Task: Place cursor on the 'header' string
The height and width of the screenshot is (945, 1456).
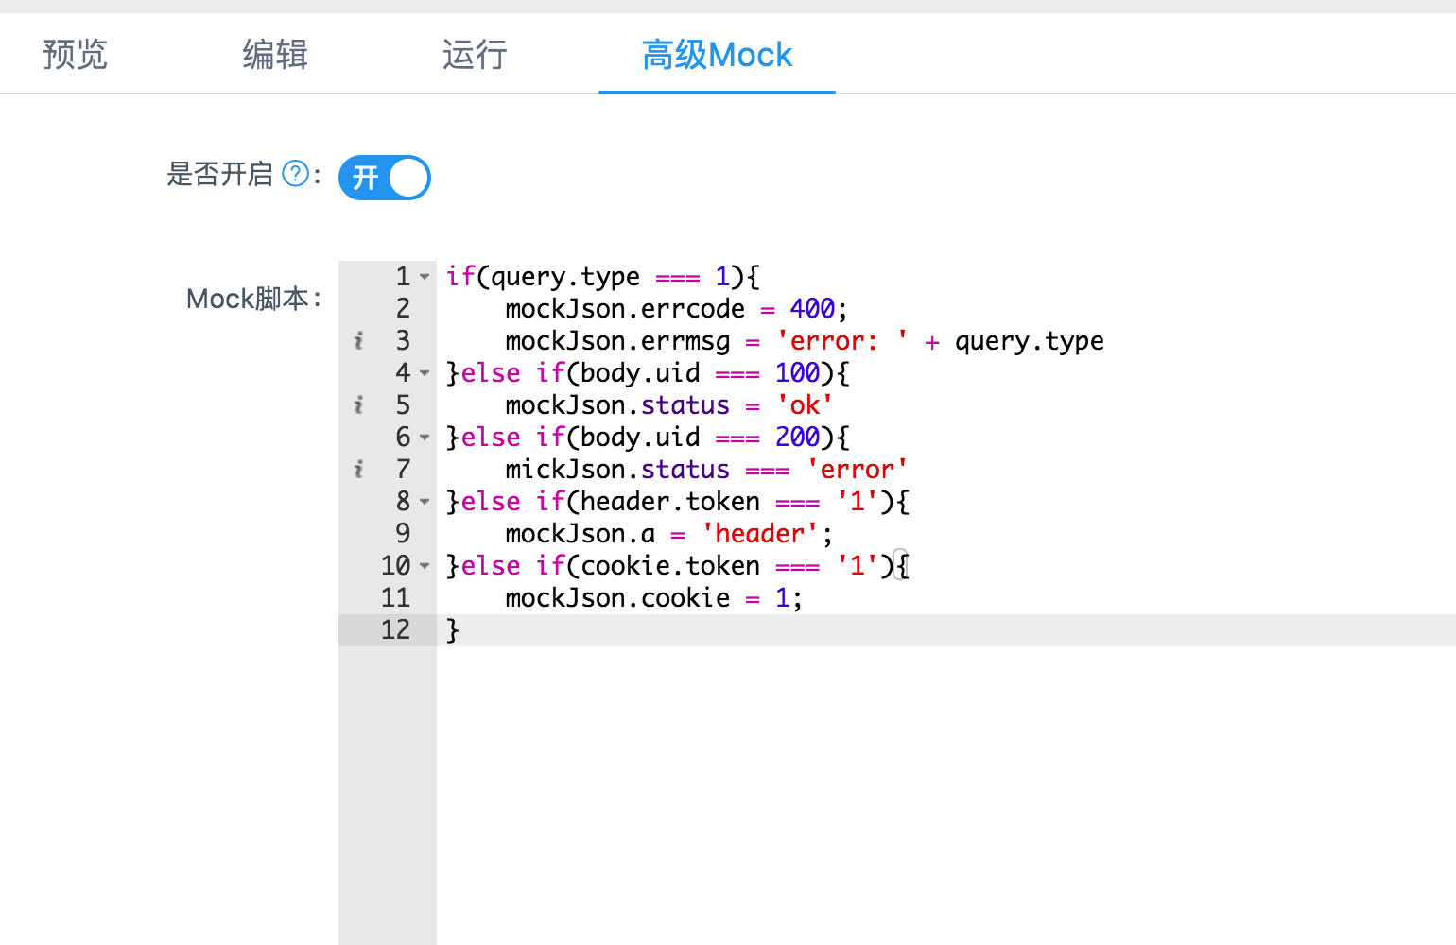Action: (x=759, y=534)
